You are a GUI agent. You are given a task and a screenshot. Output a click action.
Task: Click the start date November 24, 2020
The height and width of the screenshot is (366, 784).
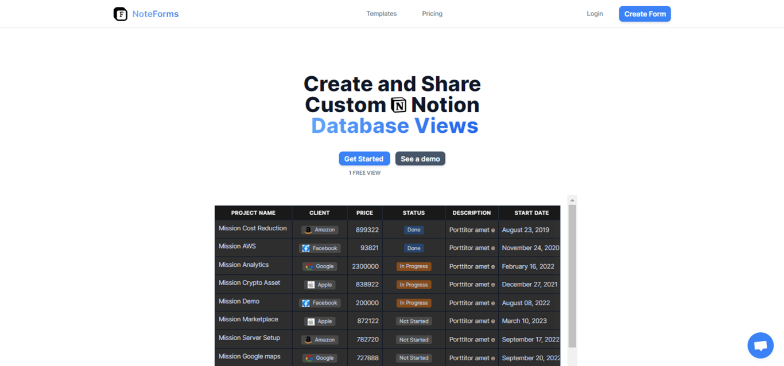530,248
